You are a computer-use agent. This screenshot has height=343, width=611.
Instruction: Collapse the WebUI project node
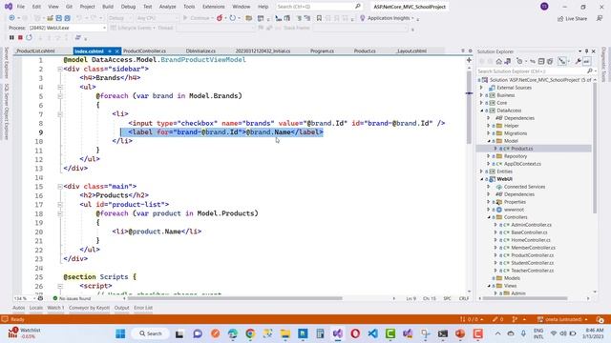pos(481,179)
